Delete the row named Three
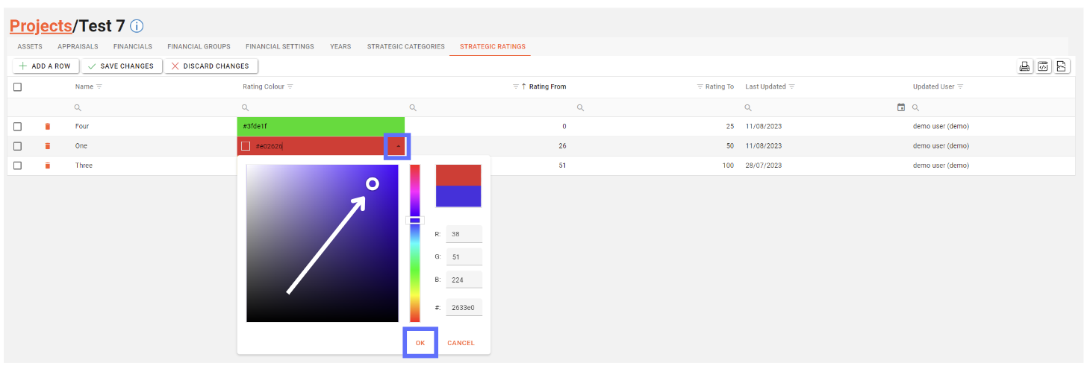 tap(48, 165)
